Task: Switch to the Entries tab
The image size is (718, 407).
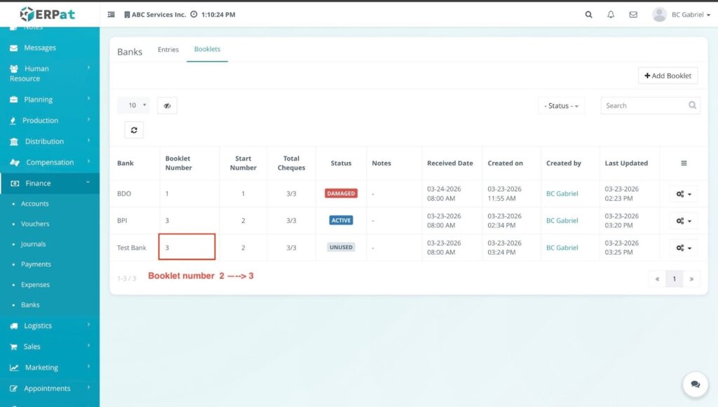Action: click(168, 50)
